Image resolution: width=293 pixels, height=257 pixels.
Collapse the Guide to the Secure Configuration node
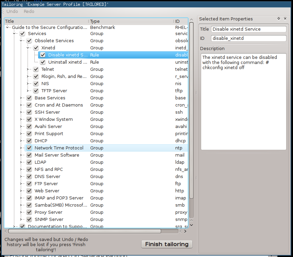point(7,27)
